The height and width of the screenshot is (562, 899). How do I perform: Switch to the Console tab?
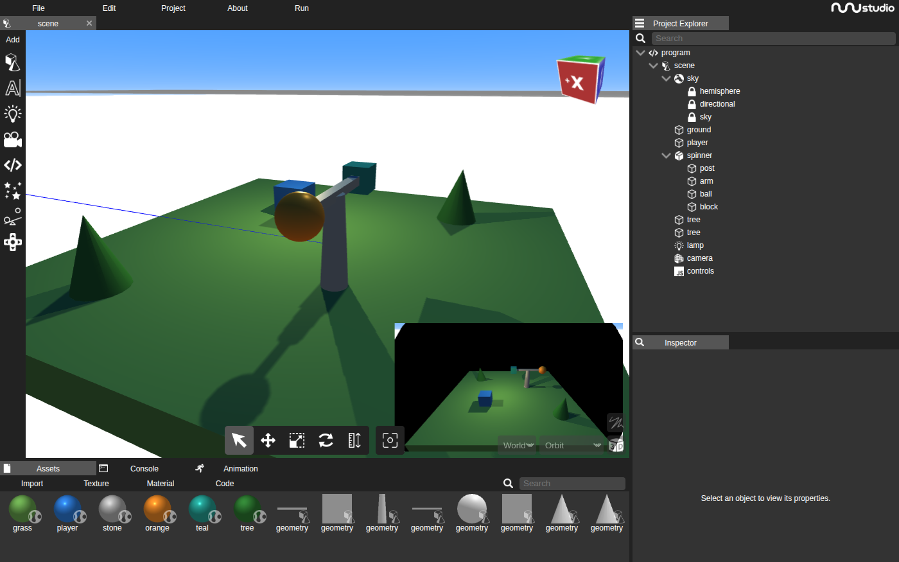click(x=144, y=468)
